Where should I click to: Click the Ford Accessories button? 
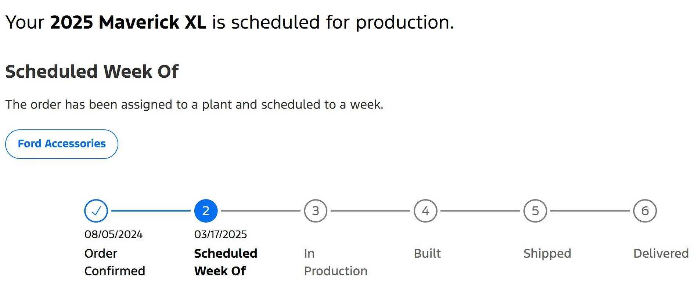pyautogui.click(x=62, y=144)
